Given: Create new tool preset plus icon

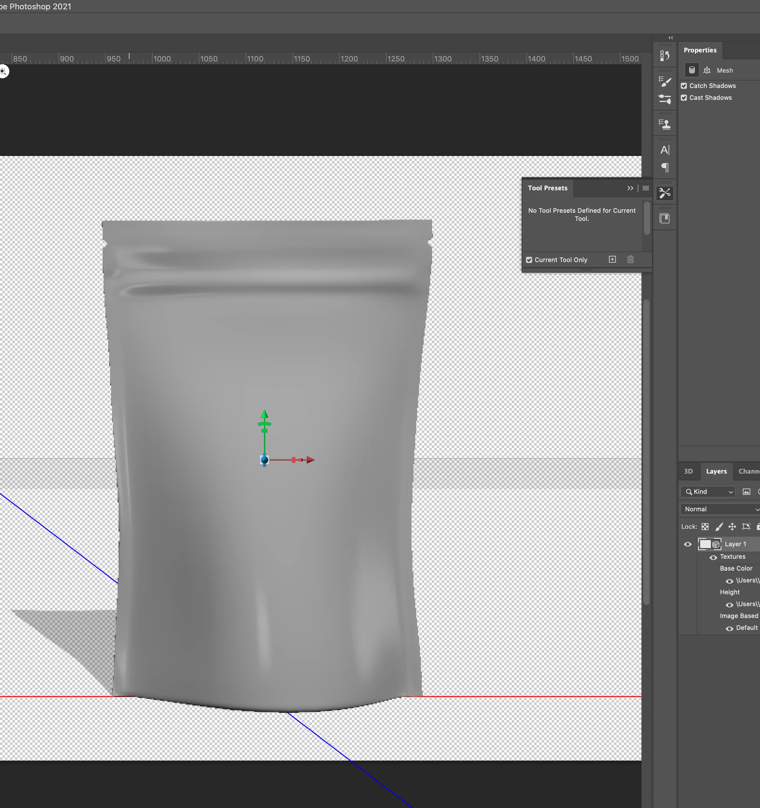Looking at the screenshot, I should (x=612, y=259).
